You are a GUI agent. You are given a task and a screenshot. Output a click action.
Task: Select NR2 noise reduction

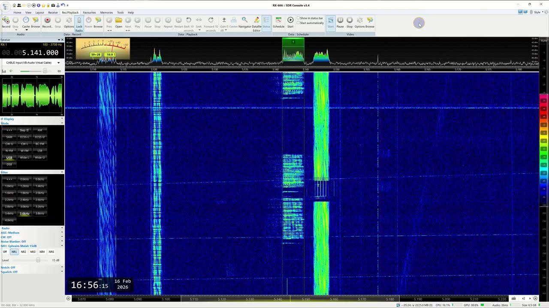(x=23, y=252)
